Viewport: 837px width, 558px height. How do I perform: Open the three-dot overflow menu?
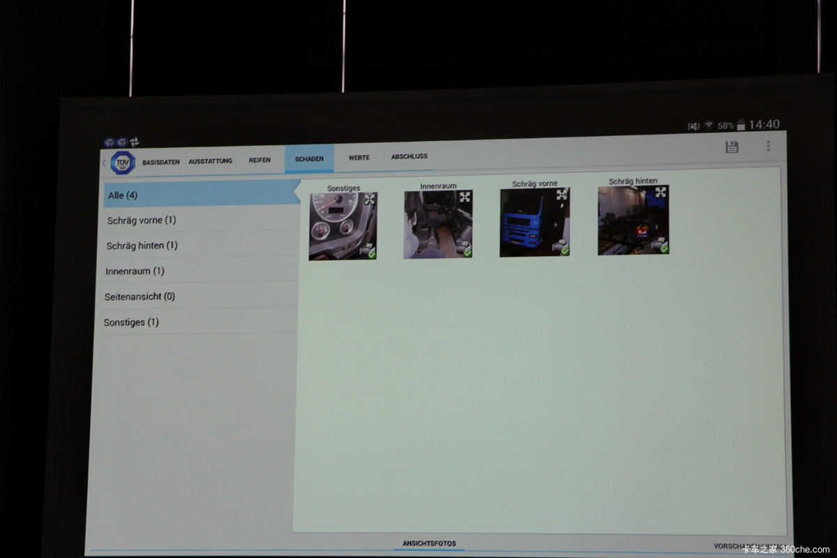tap(768, 146)
